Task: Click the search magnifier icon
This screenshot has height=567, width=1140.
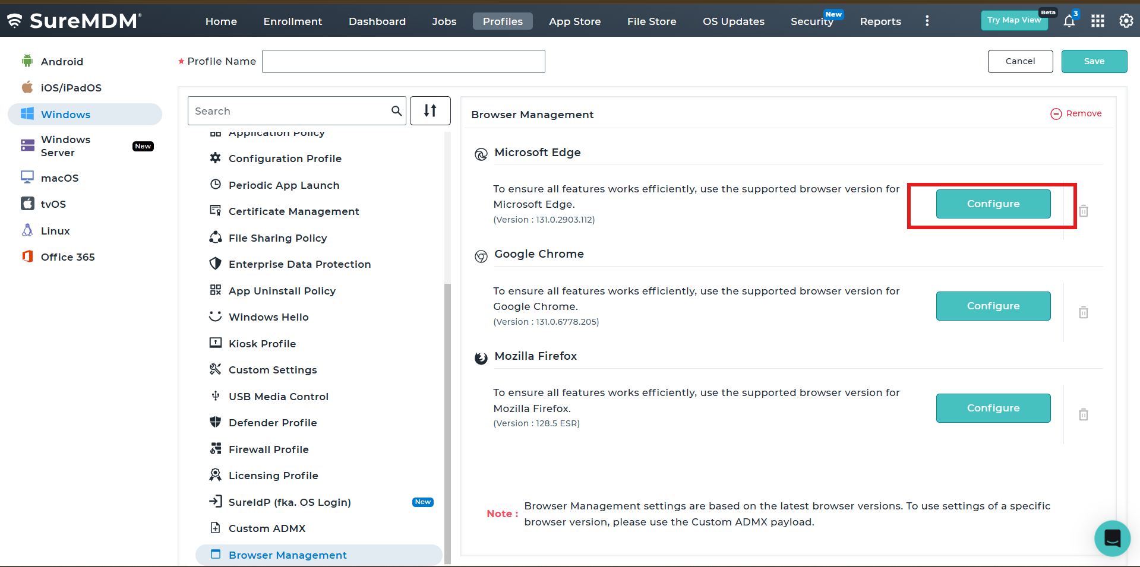Action: pyautogui.click(x=396, y=111)
